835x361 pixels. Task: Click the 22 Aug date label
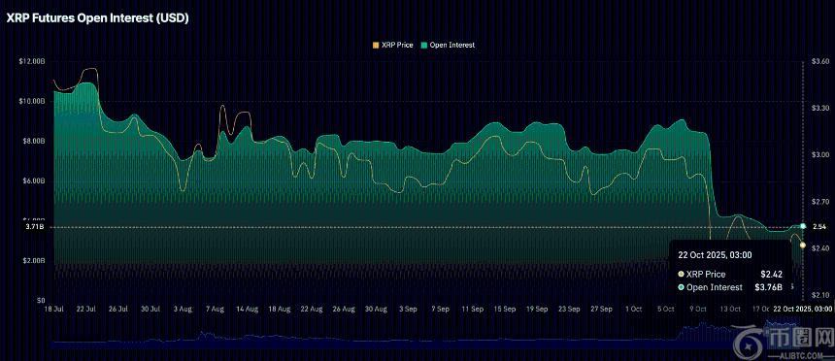[312, 309]
